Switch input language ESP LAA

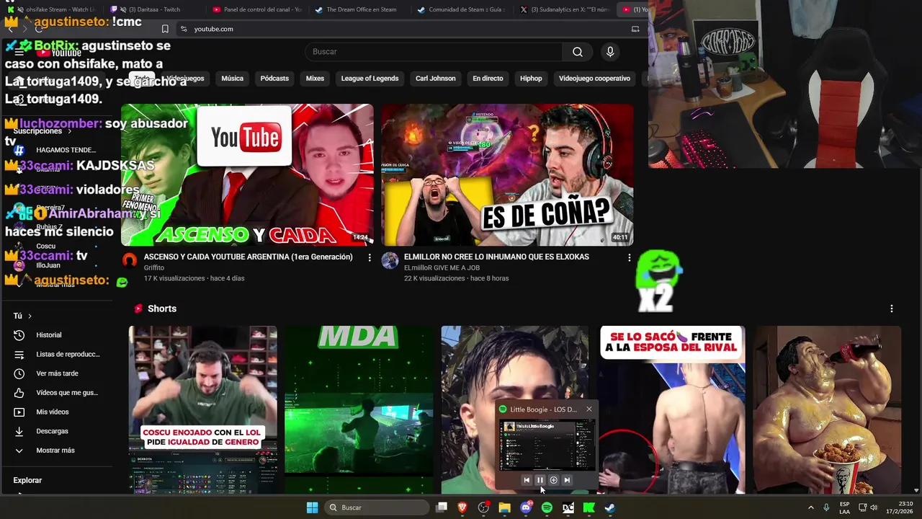click(844, 507)
